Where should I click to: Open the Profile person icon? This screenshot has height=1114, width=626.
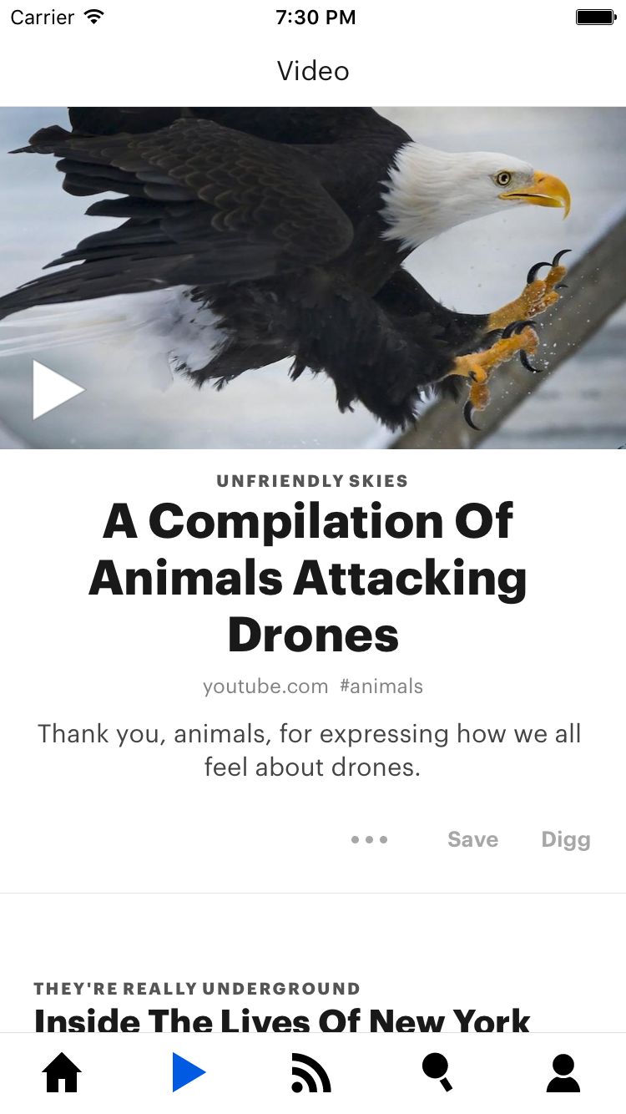click(563, 1073)
